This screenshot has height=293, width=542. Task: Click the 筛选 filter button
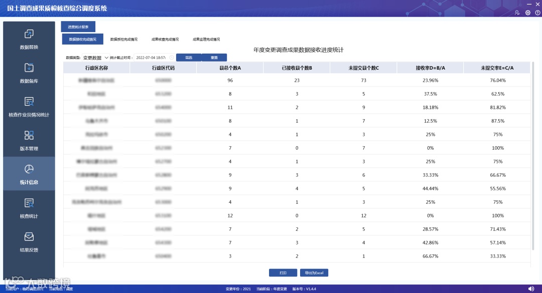[189, 58]
